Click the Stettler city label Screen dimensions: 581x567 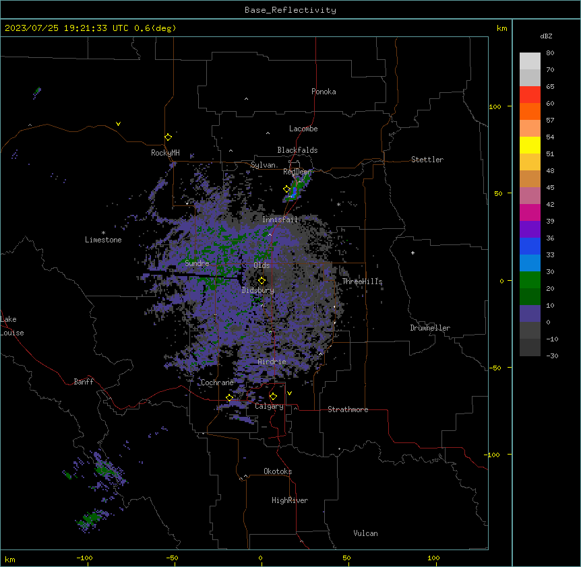tap(427, 160)
